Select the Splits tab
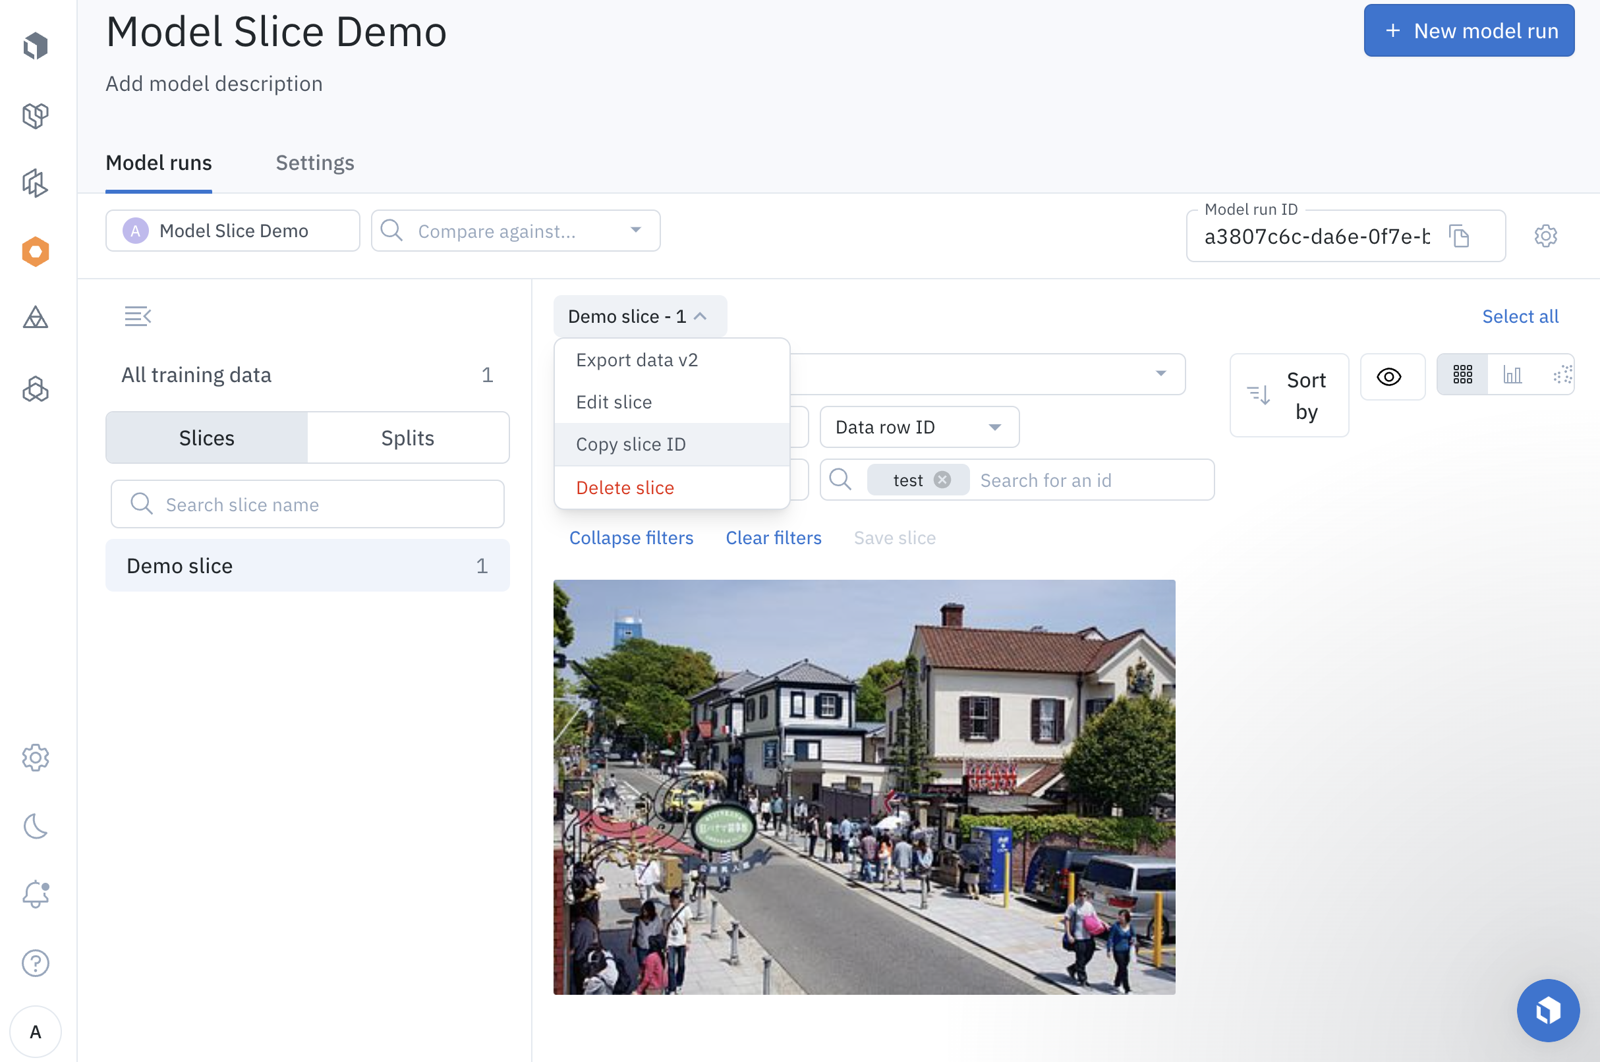 point(409,437)
